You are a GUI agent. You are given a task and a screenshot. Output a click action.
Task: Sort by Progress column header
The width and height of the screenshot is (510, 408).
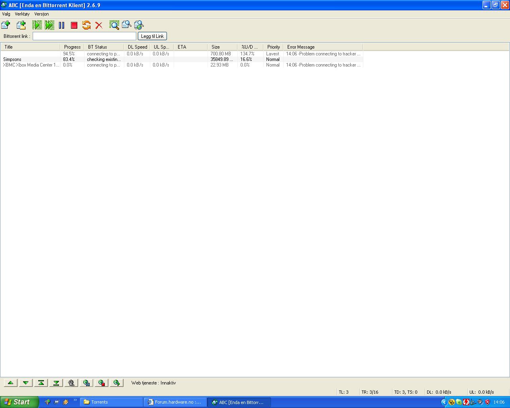pyautogui.click(x=72, y=47)
